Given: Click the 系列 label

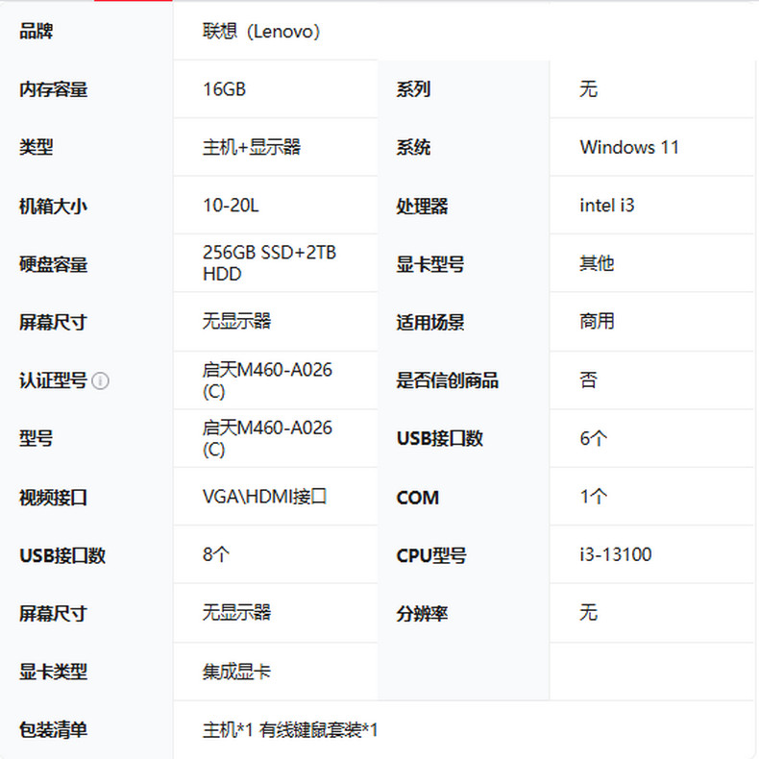Looking at the screenshot, I should point(413,89).
